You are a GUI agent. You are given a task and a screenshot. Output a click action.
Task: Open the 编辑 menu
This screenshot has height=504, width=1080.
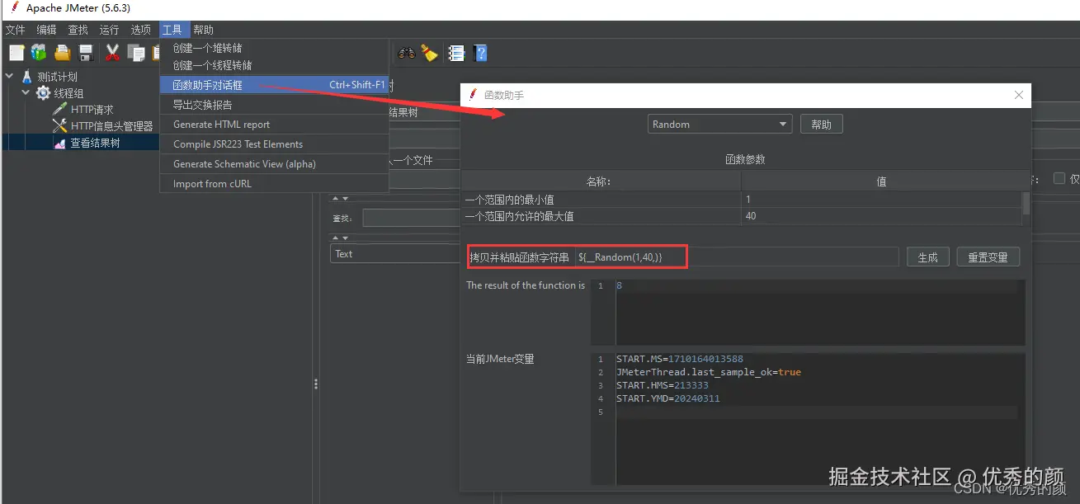[46, 30]
